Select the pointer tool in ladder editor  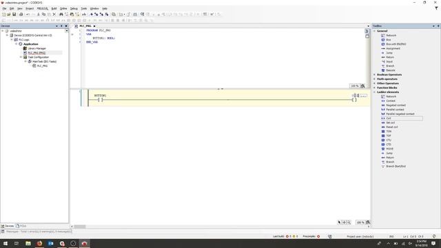coord(339,223)
